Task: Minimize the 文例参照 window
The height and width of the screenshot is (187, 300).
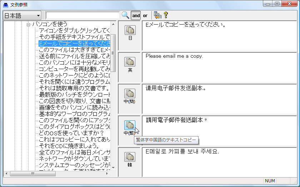Action: tap(268, 4)
